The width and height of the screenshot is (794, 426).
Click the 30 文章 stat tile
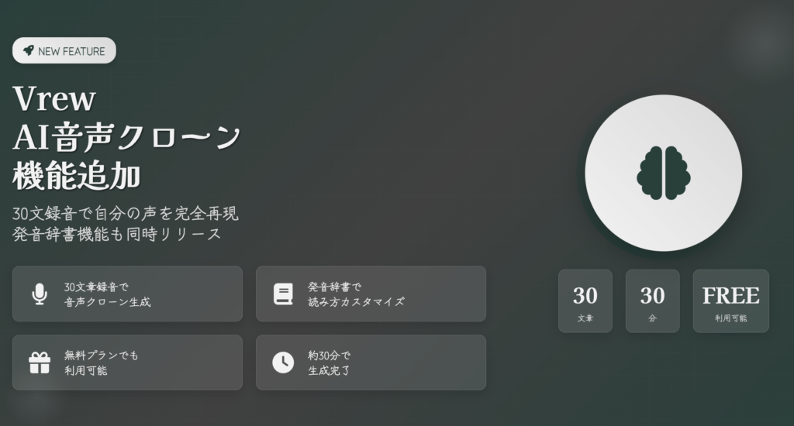(585, 301)
